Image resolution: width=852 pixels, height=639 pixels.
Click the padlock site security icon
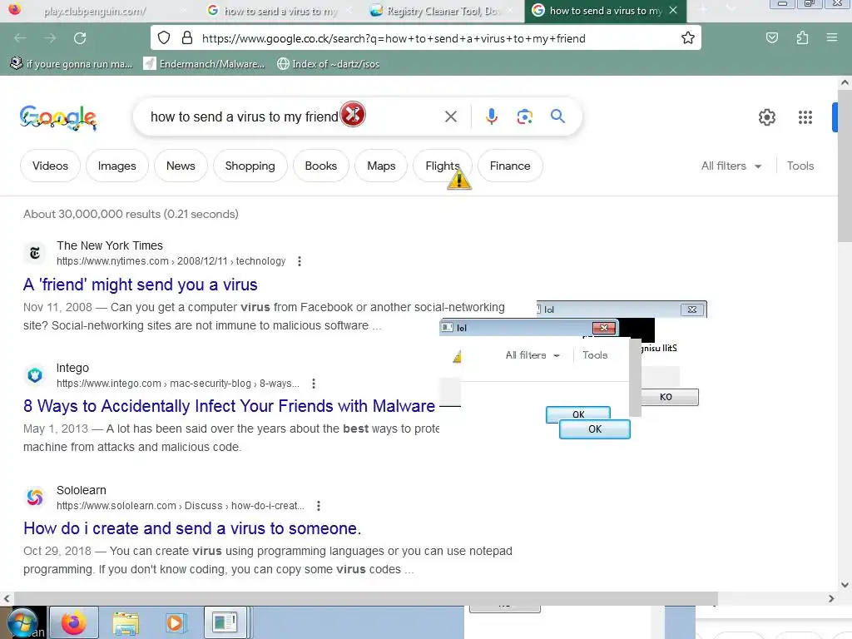click(x=187, y=38)
